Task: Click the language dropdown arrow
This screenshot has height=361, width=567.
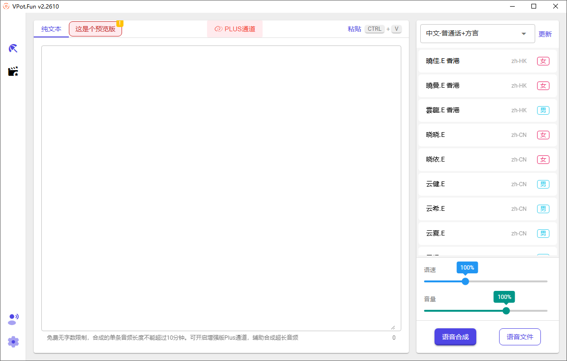Action: coord(524,34)
